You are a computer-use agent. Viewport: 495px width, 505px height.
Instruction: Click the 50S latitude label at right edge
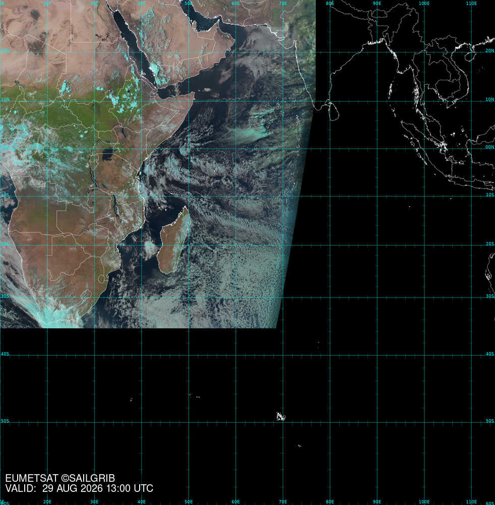tap(490, 421)
